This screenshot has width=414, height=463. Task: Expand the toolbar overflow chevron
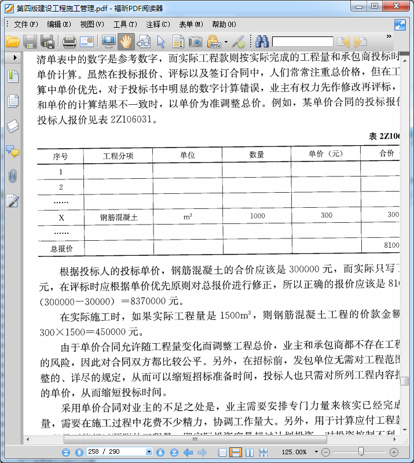pos(389,36)
